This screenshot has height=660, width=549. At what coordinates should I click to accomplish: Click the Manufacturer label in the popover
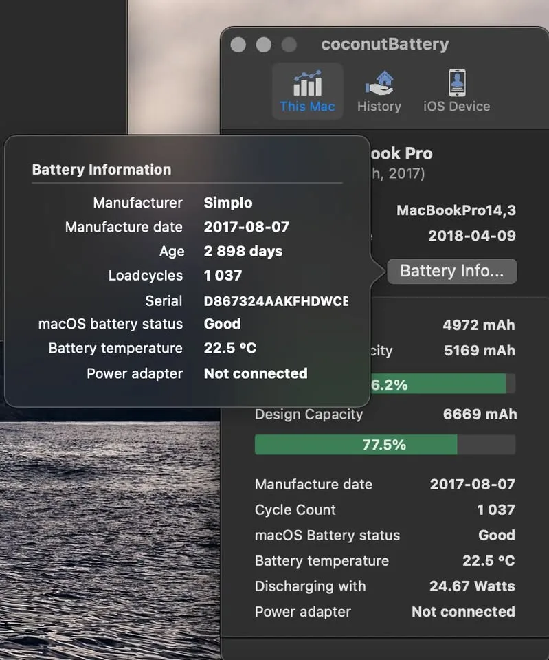(x=138, y=203)
